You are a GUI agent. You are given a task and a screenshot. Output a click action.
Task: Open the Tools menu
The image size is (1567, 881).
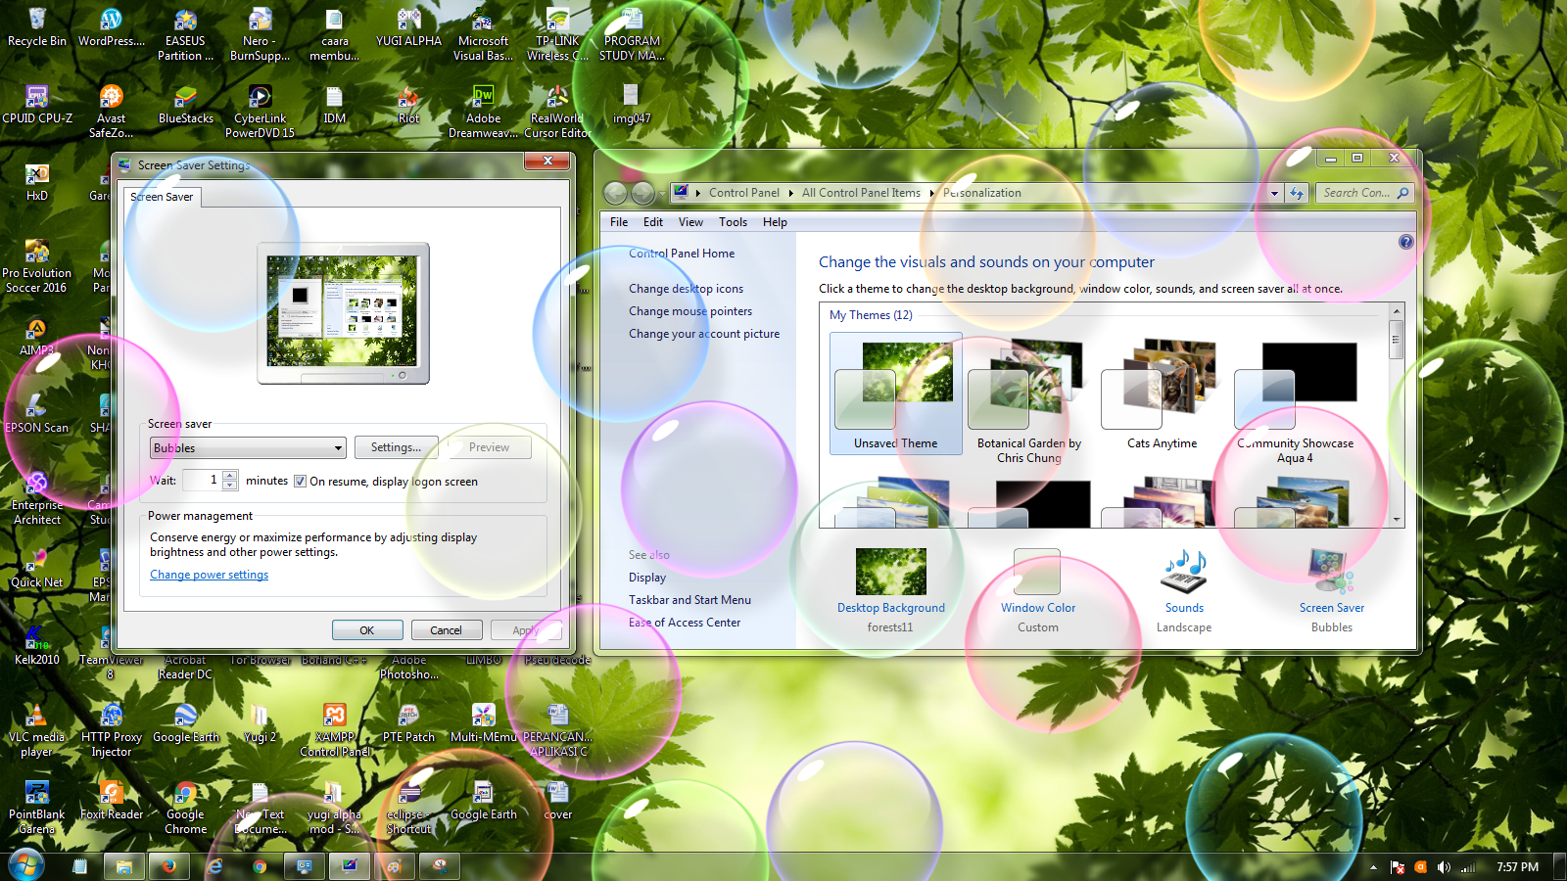coord(733,222)
